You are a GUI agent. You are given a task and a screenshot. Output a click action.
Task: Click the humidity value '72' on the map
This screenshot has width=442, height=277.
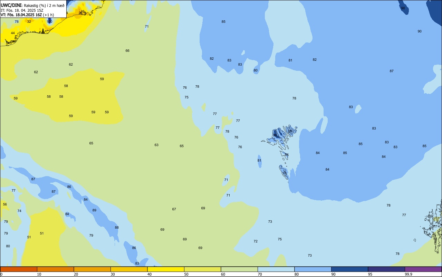coord(256,241)
